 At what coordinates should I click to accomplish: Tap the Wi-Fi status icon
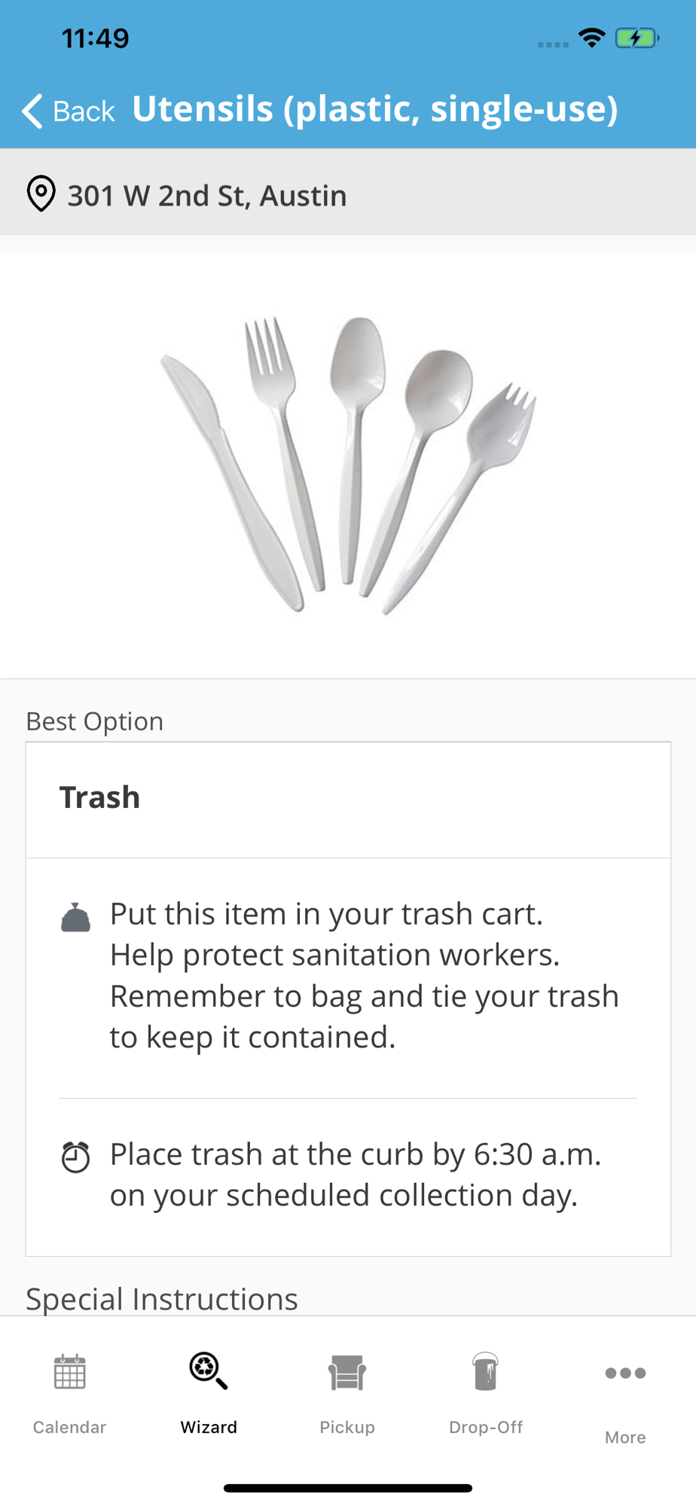click(592, 38)
